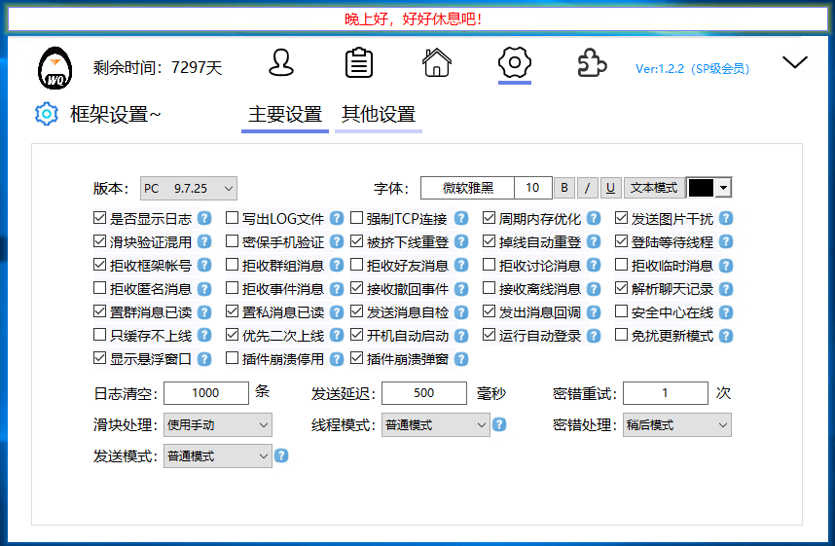The width and height of the screenshot is (835, 546).
Task: Open the user account icon page
Action: (281, 63)
